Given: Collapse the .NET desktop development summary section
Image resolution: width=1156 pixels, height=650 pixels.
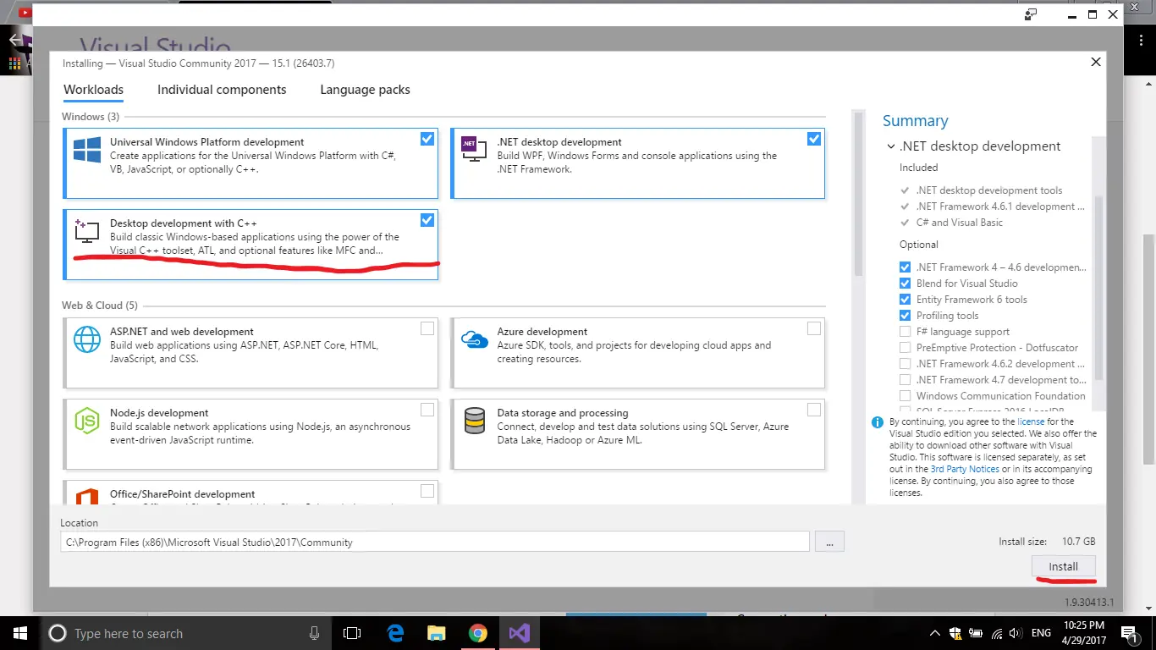Looking at the screenshot, I should tap(891, 146).
